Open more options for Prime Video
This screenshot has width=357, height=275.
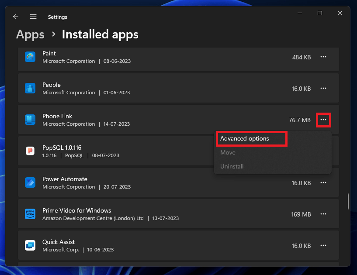323,214
